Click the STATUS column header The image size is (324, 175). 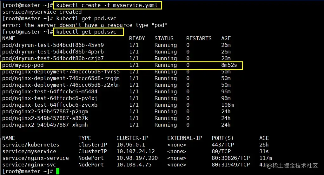[x=164, y=38]
